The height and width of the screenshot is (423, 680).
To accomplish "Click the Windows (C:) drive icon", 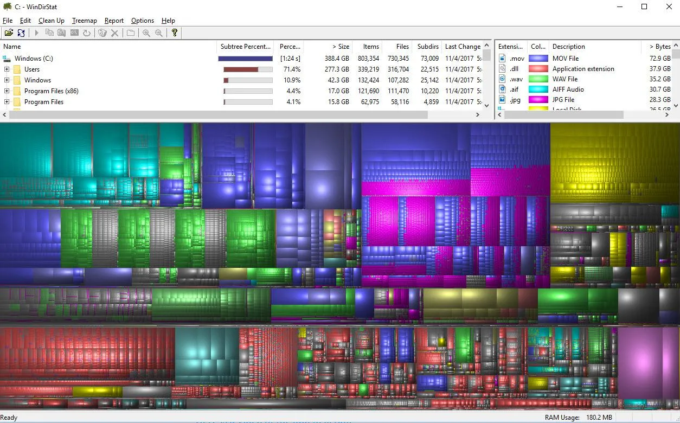I will (x=7, y=59).
